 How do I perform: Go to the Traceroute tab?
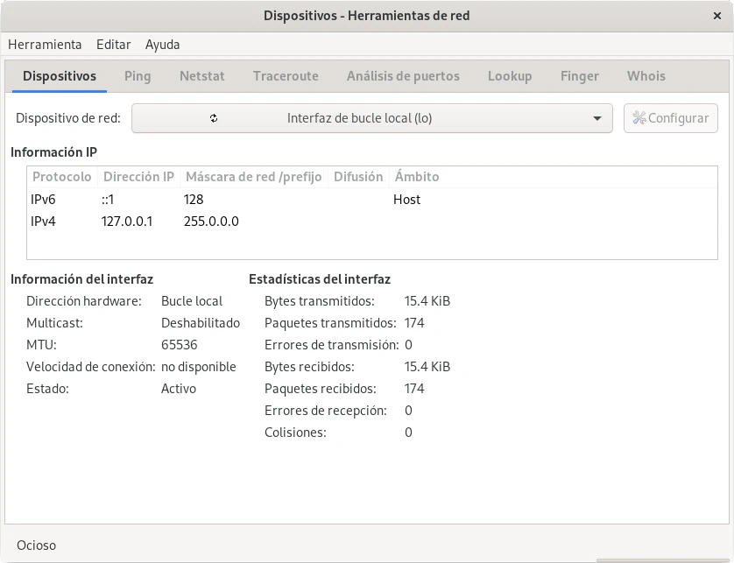click(x=286, y=76)
